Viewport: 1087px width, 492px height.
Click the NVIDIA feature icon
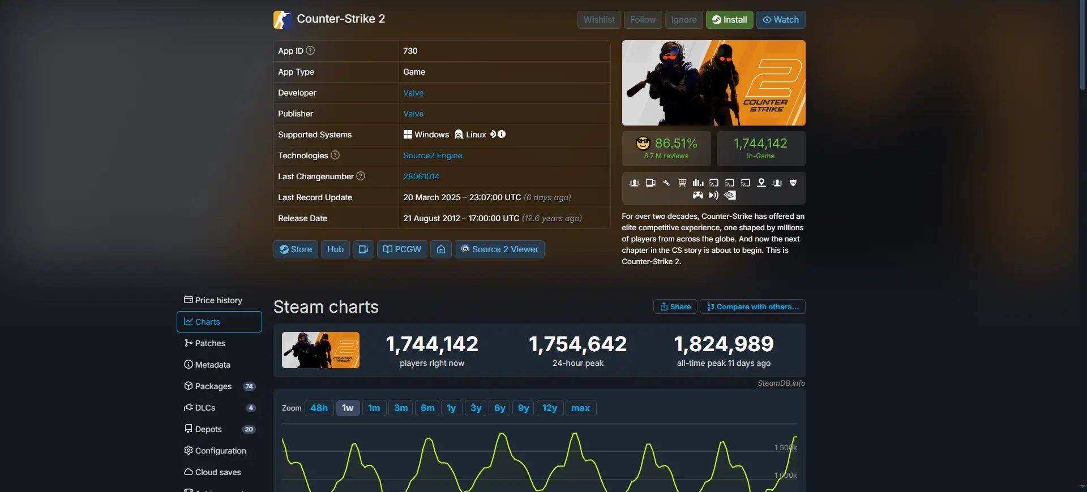coord(730,195)
